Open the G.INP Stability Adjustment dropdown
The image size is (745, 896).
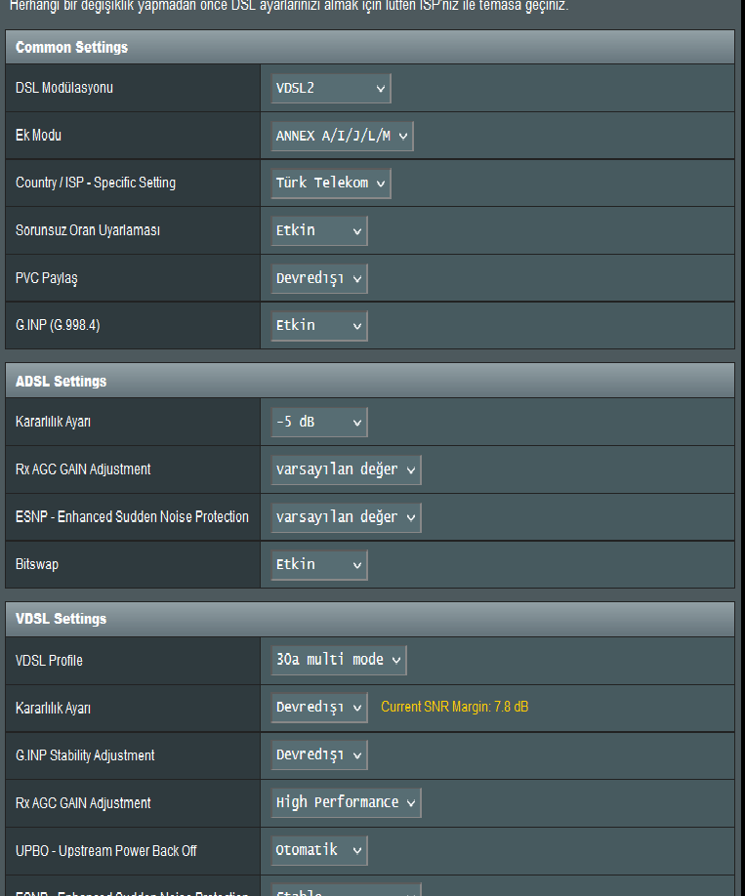point(319,754)
